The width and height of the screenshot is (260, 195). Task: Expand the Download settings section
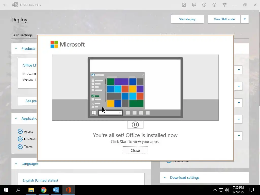tap(165, 177)
